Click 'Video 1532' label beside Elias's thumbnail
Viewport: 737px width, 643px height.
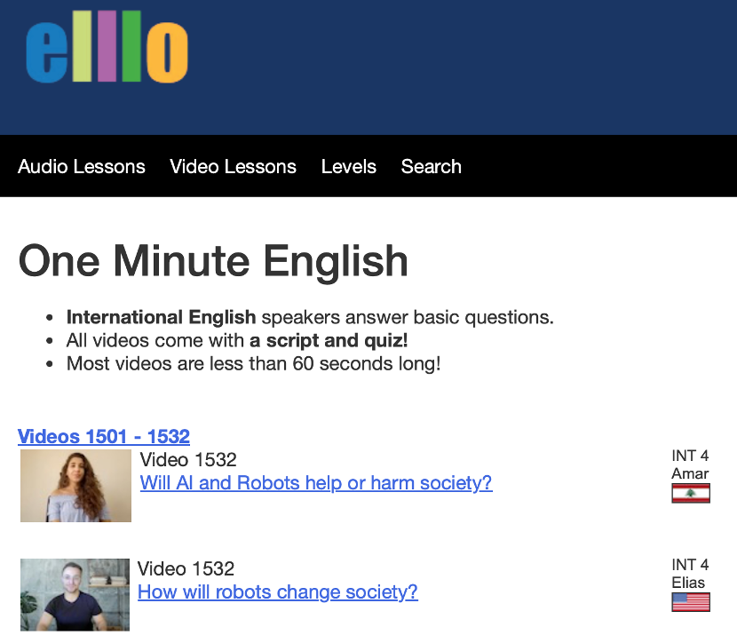186,569
